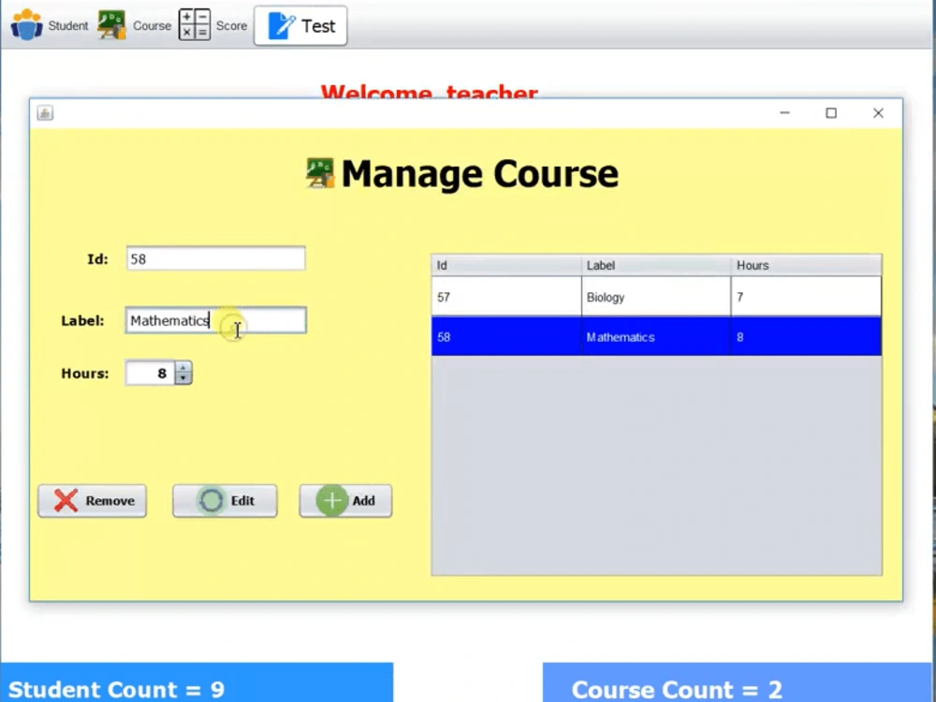
Task: Increase Hours with the spinner up arrow
Action: click(183, 368)
